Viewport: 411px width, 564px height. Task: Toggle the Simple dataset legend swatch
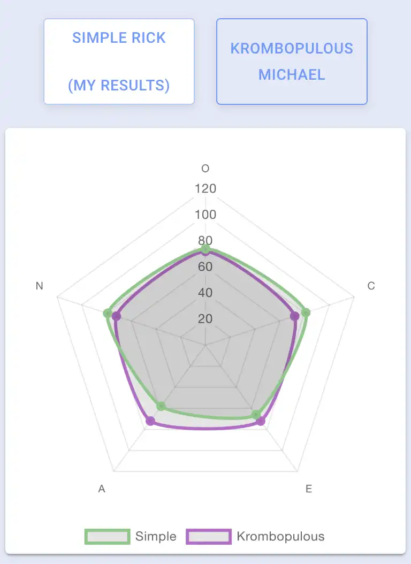tap(108, 536)
